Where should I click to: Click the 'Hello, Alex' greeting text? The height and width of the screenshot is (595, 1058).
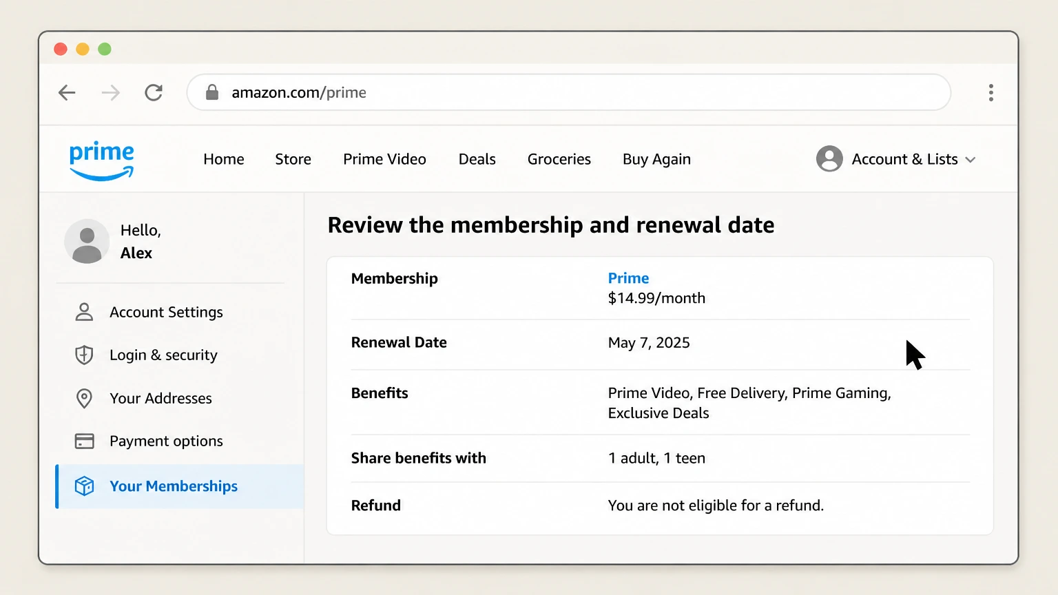pos(141,242)
